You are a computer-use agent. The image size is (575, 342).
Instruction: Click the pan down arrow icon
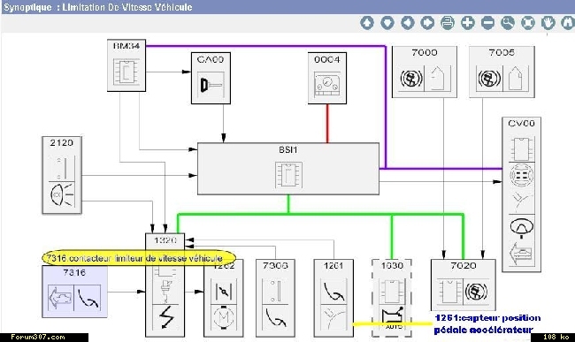point(387,23)
